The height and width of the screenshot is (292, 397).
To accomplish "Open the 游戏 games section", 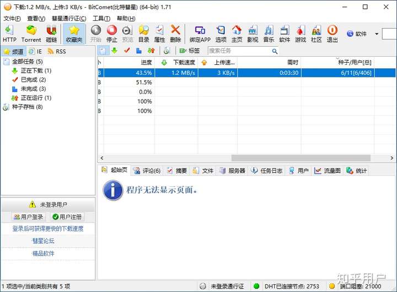I will click(301, 34).
